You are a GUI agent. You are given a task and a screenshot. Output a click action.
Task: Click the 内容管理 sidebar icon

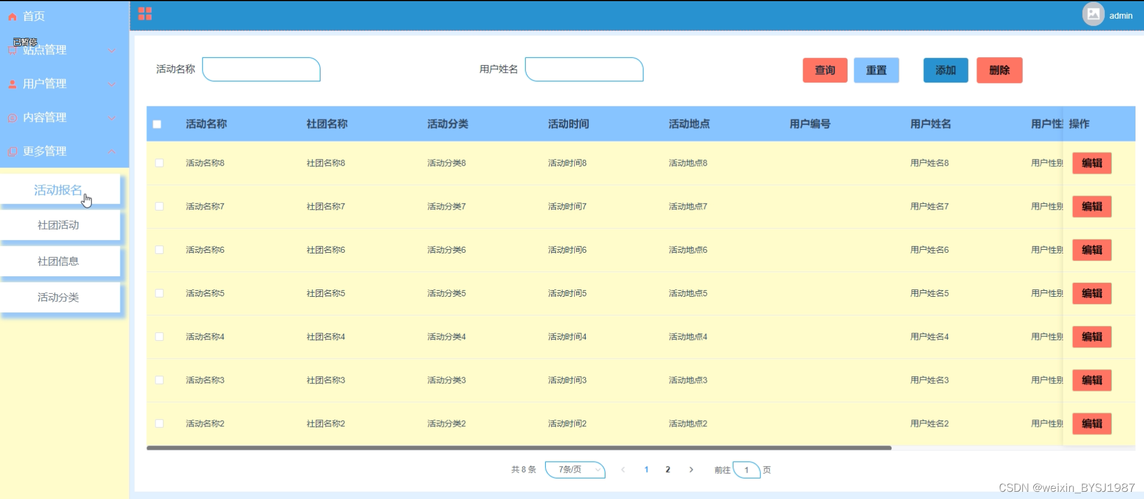coord(12,118)
